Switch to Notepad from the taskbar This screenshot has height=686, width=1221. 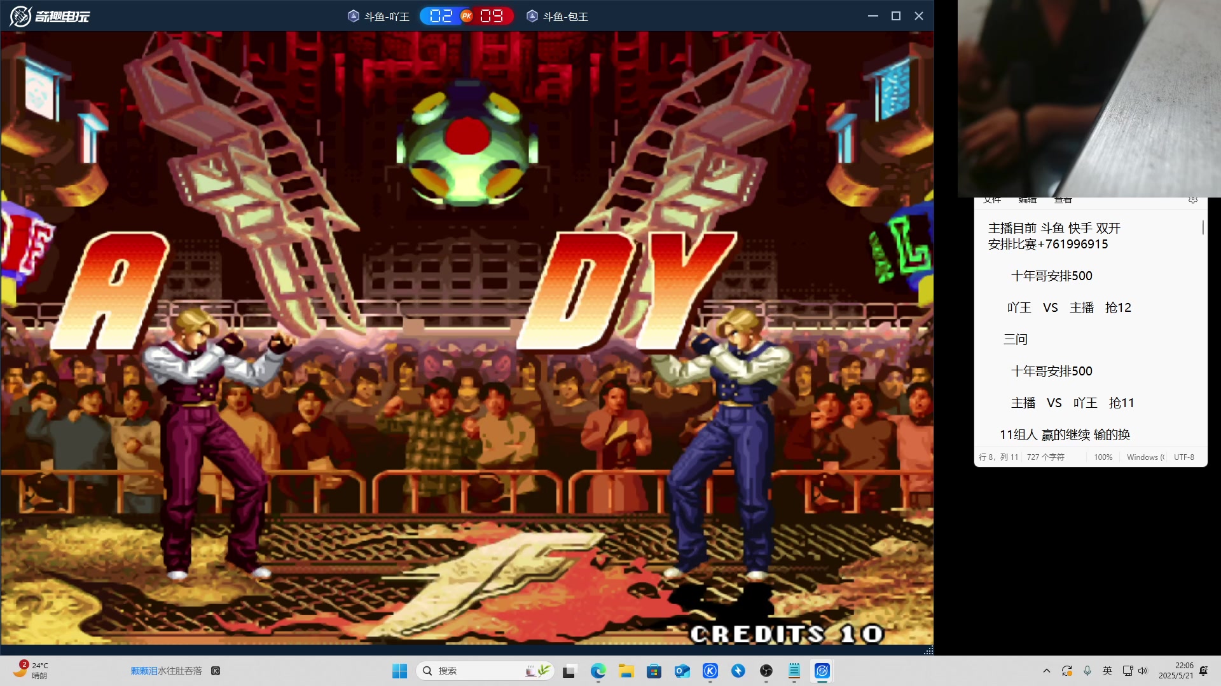click(x=794, y=671)
